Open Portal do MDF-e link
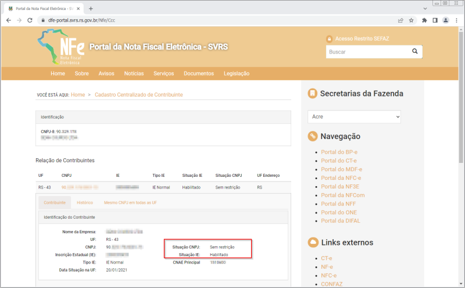Viewport: 465px width, 288px height. (341, 169)
